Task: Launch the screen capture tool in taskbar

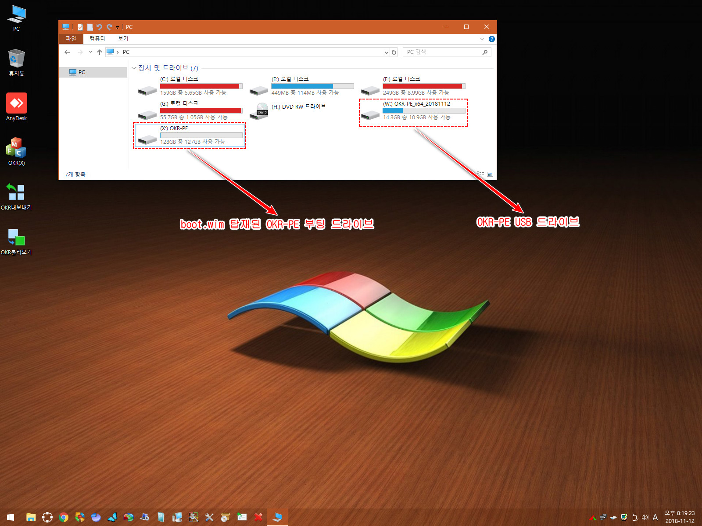Action: (x=47, y=517)
